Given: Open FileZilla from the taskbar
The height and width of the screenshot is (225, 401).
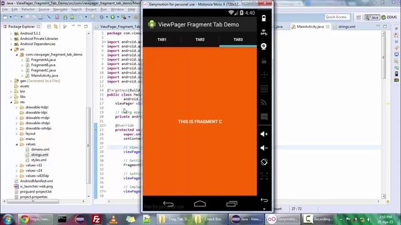Looking at the screenshot, I should click(96, 219).
